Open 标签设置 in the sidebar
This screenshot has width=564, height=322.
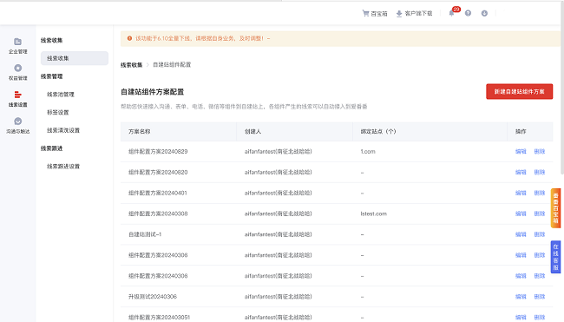click(x=57, y=112)
